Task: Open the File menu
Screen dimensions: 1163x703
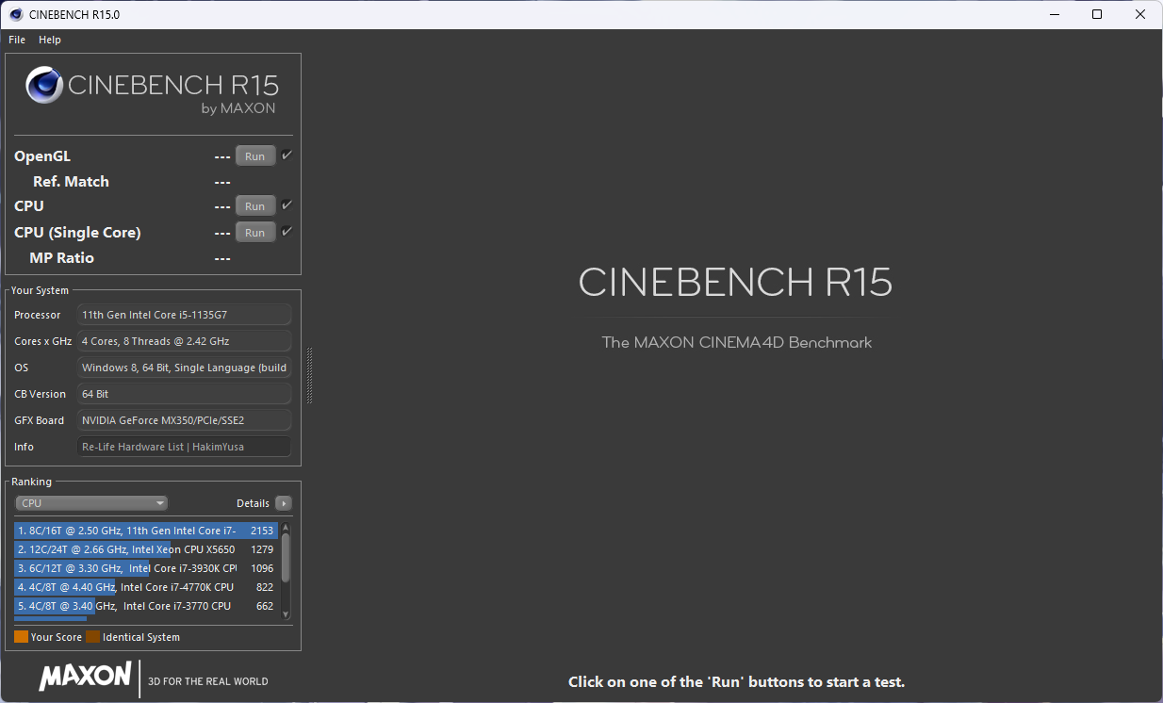Action: pyautogui.click(x=17, y=40)
